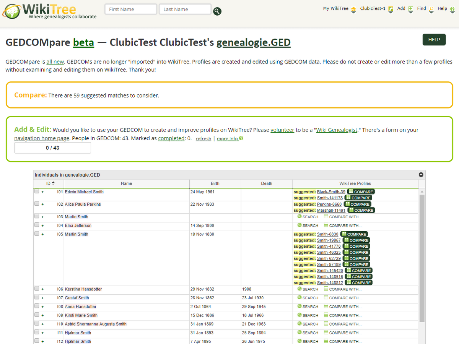The height and width of the screenshot is (344, 459).
Task: Click Search icon for Kirsti Marie Smith
Action: (x=299, y=315)
